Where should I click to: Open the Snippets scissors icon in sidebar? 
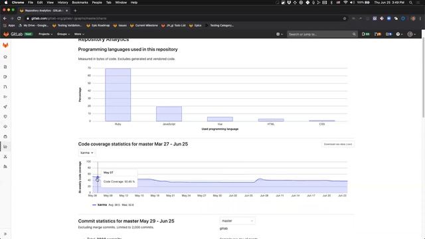point(5,157)
